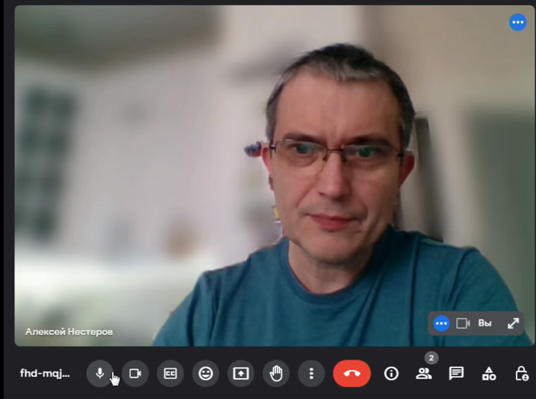This screenshot has width=536, height=399.
Task: Click the camera icon in self-view tile
Action: coord(463,323)
